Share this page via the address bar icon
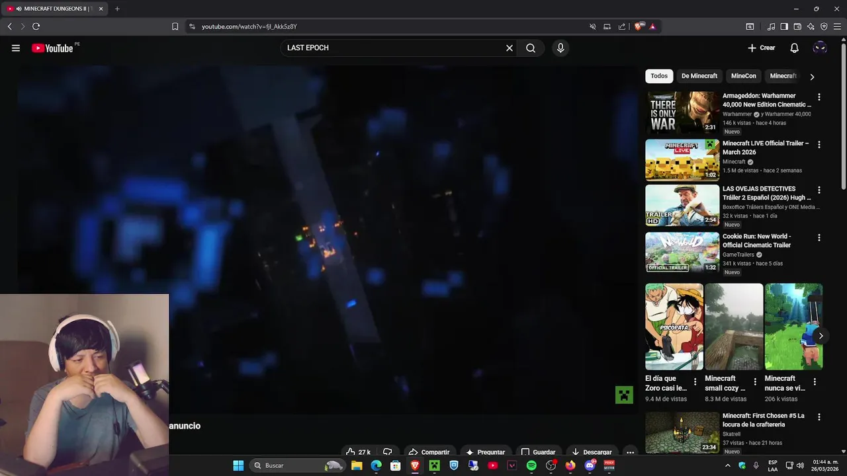The height and width of the screenshot is (476, 847). click(x=622, y=26)
